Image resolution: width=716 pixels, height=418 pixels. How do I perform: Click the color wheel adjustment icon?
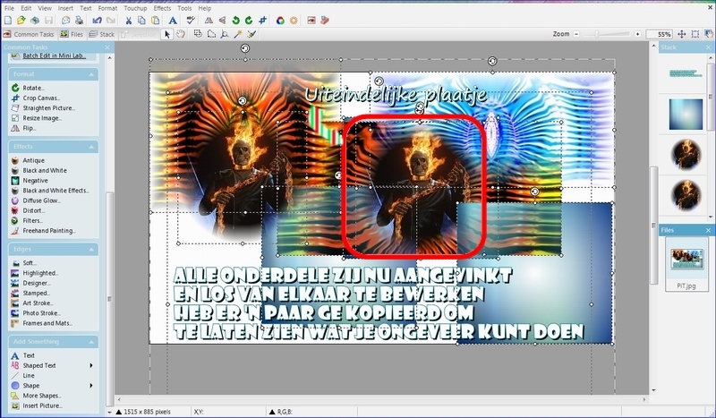point(280,20)
